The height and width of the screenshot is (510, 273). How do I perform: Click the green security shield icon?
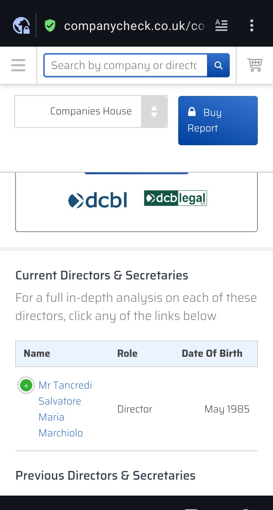[x=50, y=26]
